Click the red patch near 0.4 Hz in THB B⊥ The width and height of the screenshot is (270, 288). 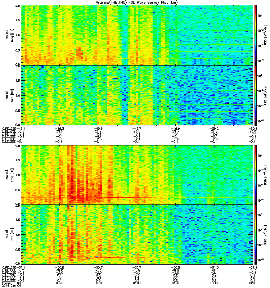coord(80,53)
